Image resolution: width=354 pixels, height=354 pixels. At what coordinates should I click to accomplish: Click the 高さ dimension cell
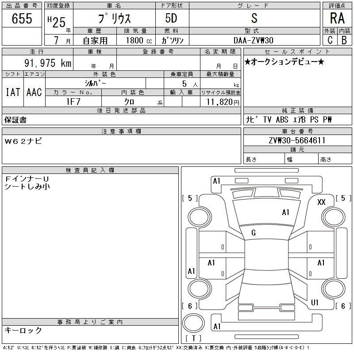pyautogui.click(x=335, y=158)
